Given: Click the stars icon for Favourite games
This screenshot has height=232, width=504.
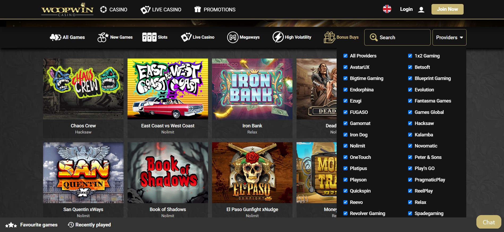Looking at the screenshot, I should [11, 225].
